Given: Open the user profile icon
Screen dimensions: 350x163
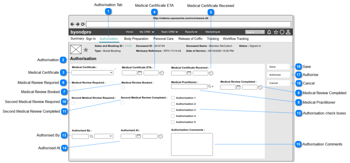Looking at the screenshot, I should pos(288,32).
